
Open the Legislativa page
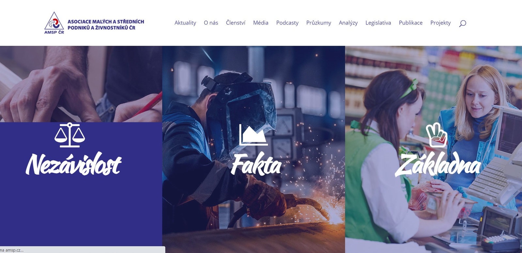(378, 23)
